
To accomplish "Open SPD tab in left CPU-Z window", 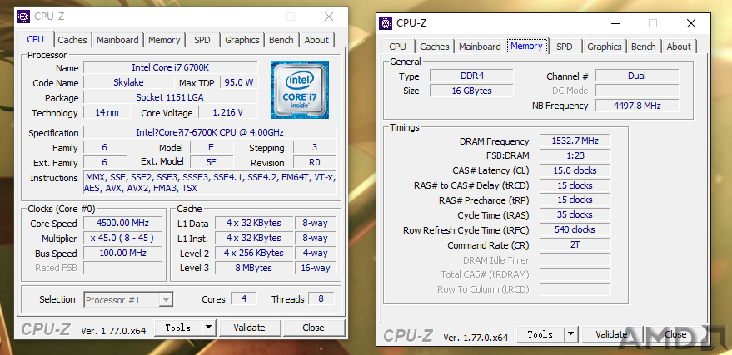I will 202,40.
